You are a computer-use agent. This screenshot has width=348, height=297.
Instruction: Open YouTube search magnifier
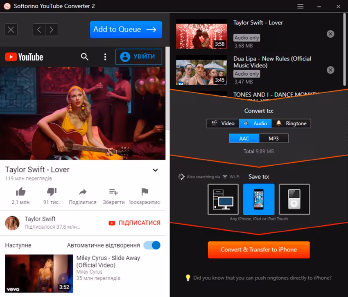(84, 57)
